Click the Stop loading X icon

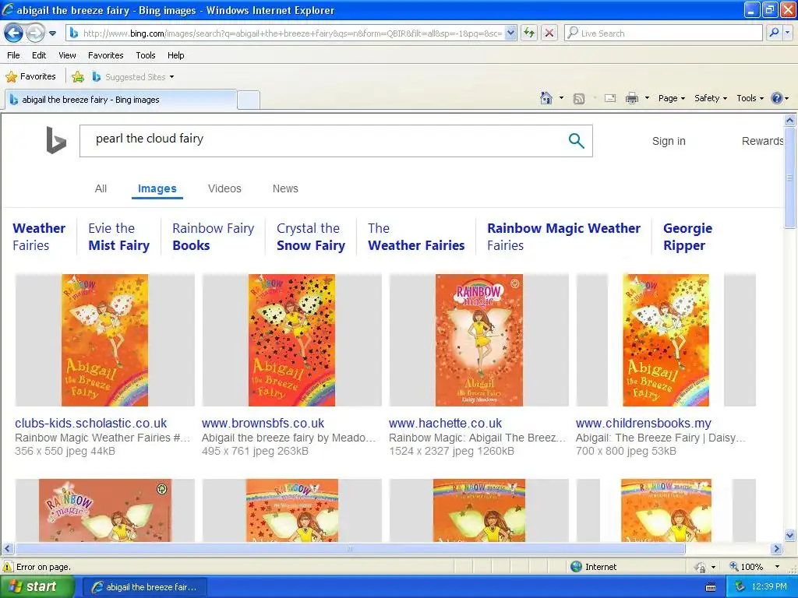tap(549, 33)
